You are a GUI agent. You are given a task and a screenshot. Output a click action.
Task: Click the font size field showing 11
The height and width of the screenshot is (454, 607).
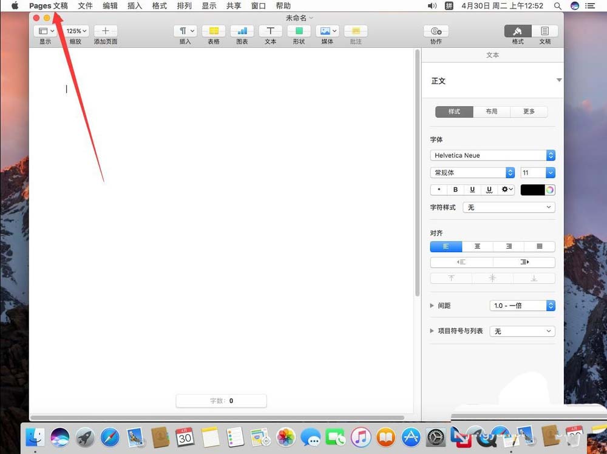pyautogui.click(x=534, y=173)
